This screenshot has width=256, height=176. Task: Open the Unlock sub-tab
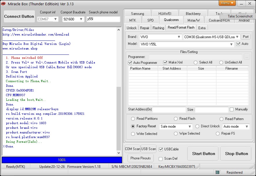(132, 28)
